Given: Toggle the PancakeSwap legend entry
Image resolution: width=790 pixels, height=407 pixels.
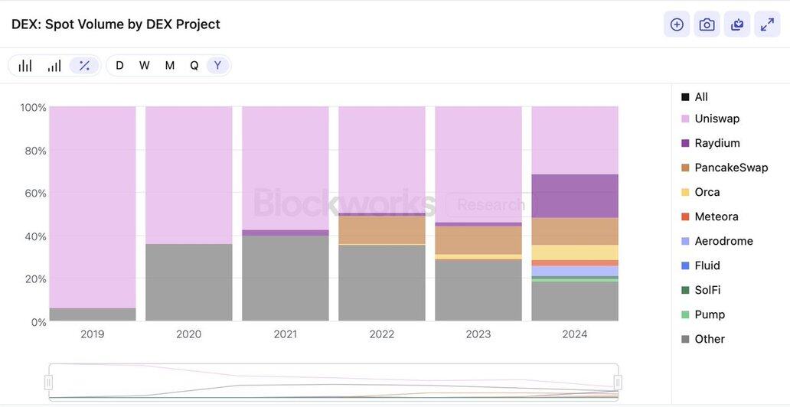Looking at the screenshot, I should pyautogui.click(x=724, y=168).
